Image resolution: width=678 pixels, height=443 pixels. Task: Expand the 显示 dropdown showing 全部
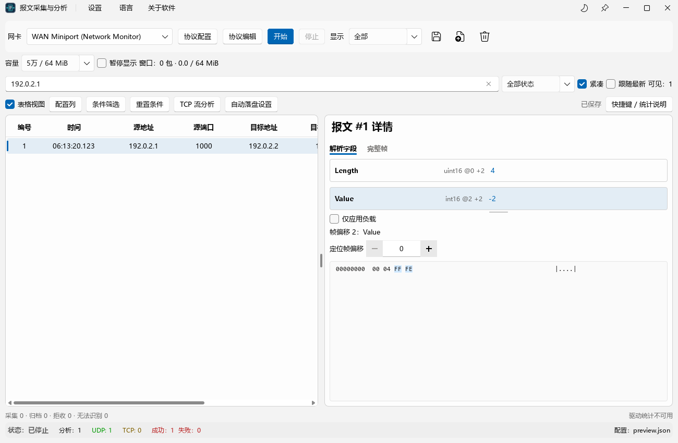coord(385,36)
